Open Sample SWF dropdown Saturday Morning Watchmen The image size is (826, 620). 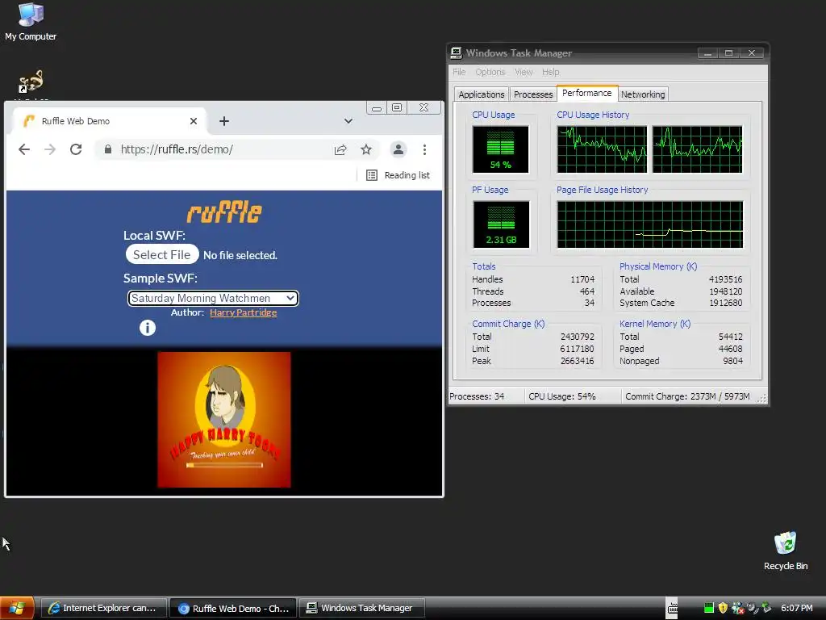(213, 299)
